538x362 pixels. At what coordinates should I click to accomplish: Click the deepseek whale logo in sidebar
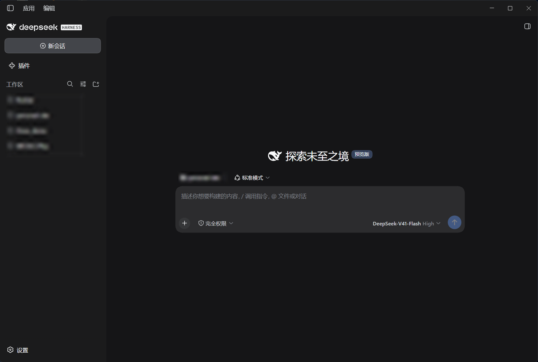11,27
